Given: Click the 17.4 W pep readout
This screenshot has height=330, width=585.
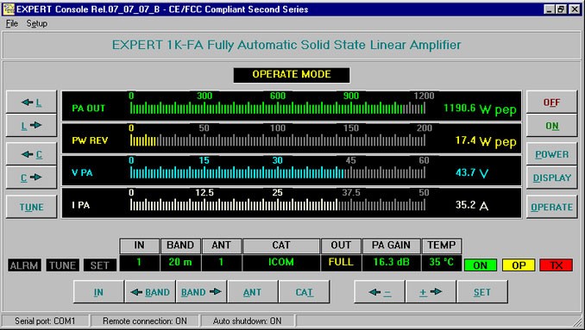Looking at the screenshot, I should pos(486,140).
